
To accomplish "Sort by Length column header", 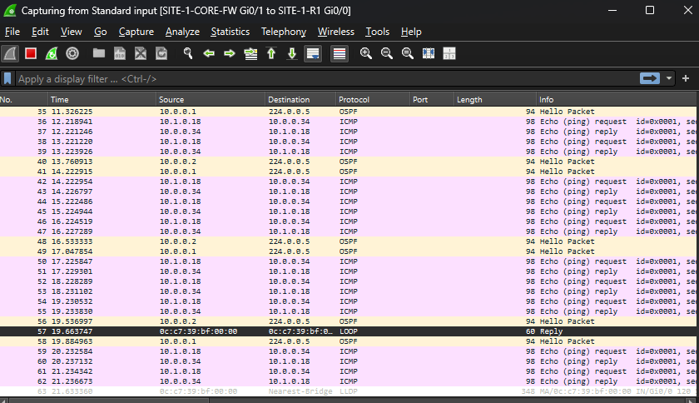I will click(495, 100).
